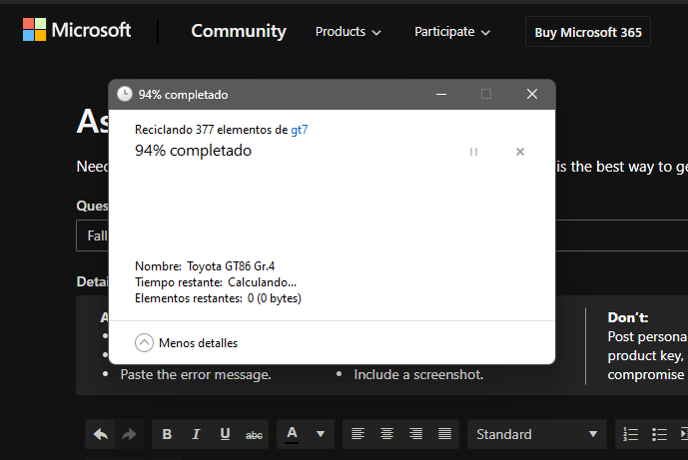Toggle strikethrough formatting
The width and height of the screenshot is (688, 460).
point(254,434)
